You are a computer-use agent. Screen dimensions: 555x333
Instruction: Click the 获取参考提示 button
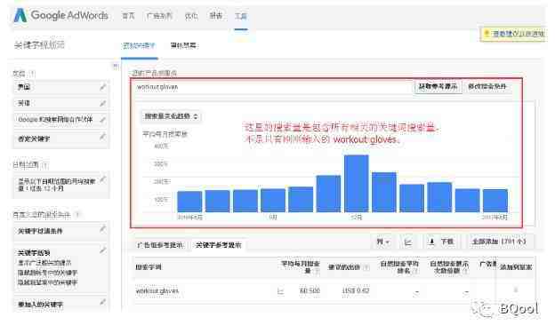[438, 87]
